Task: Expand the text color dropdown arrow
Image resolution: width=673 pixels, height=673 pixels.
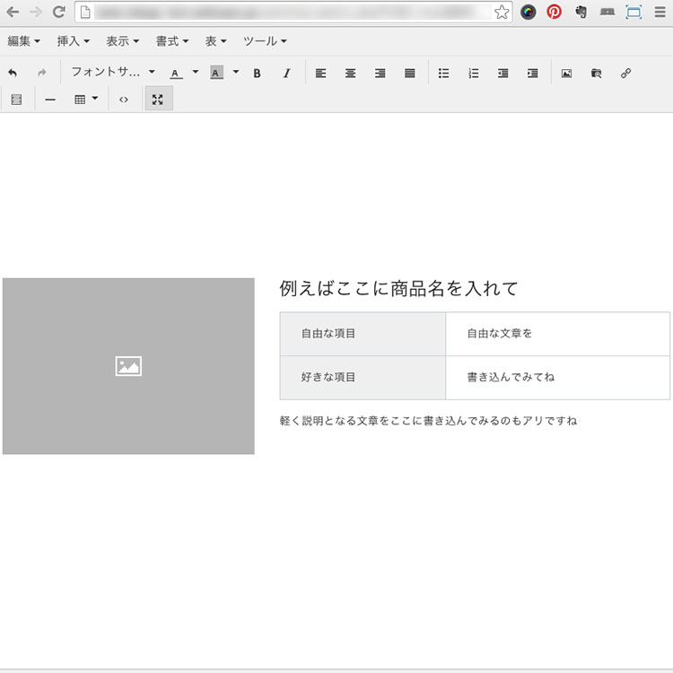Action: pos(195,73)
